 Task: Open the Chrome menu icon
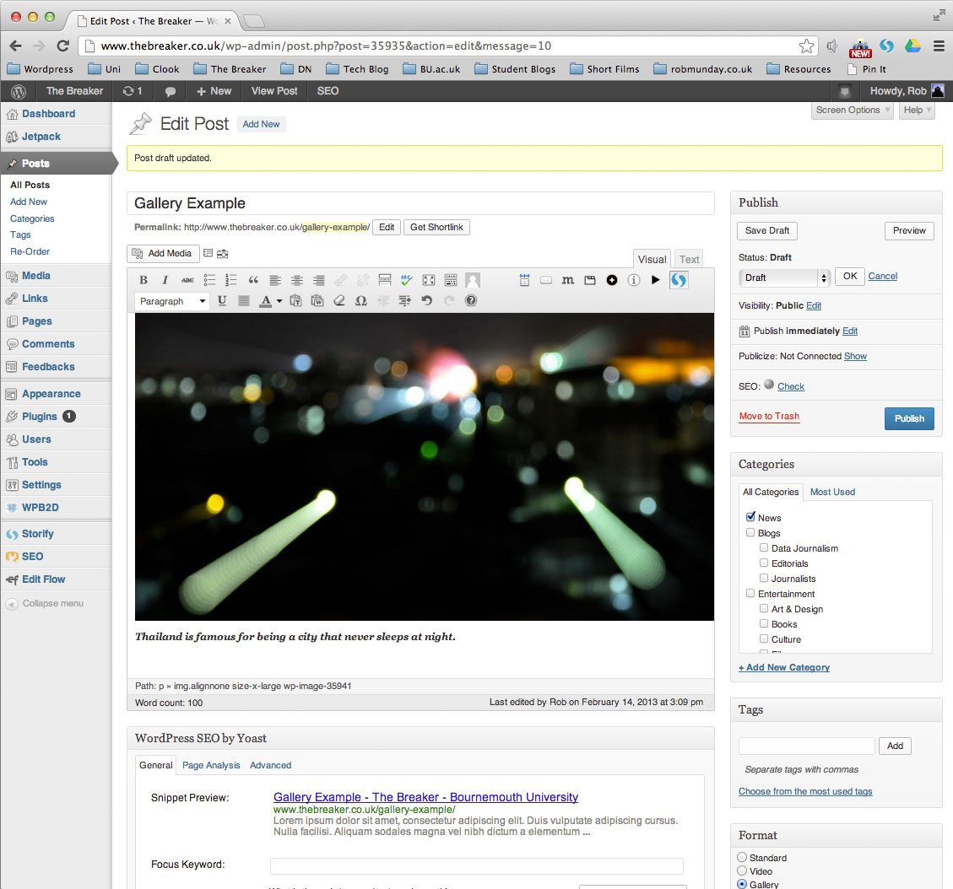tap(939, 46)
